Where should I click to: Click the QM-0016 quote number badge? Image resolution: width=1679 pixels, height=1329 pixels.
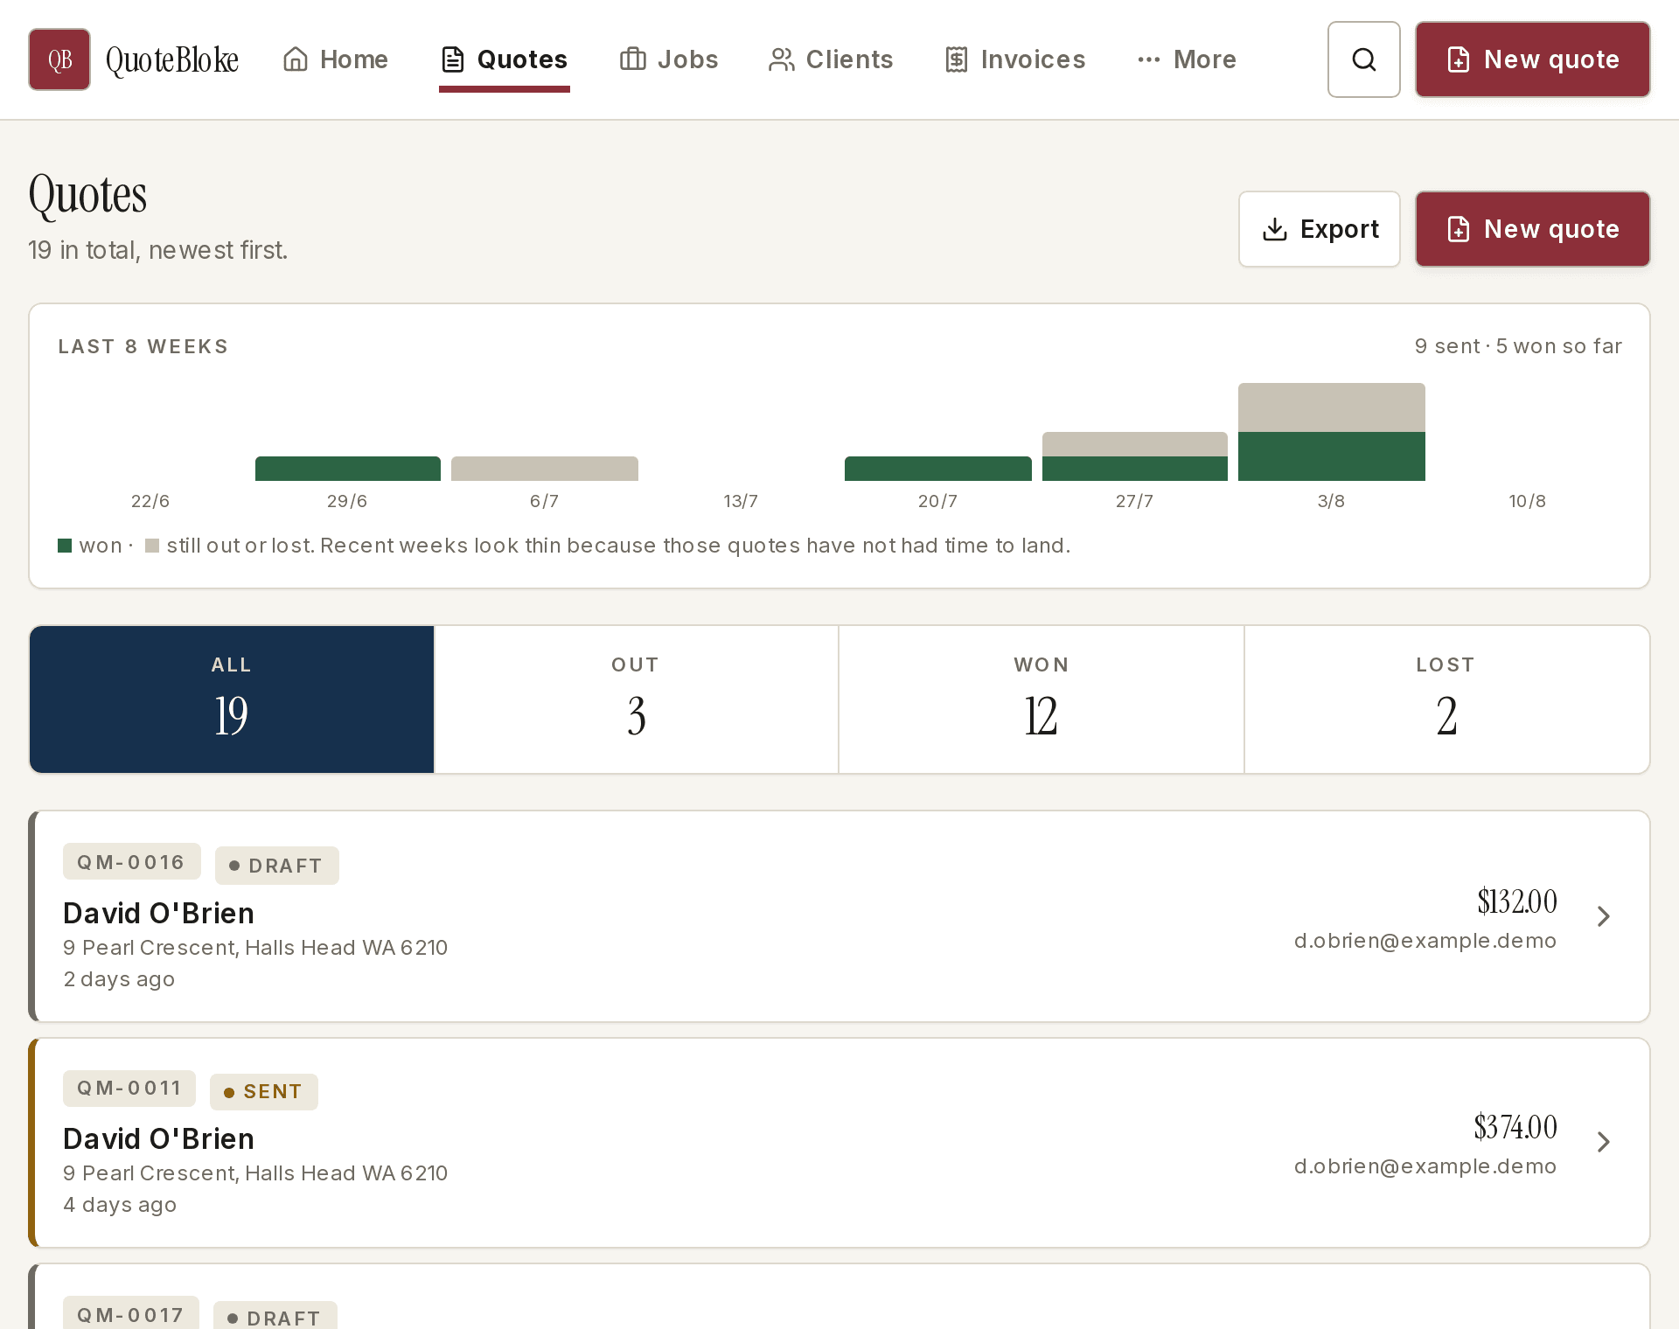pos(131,862)
